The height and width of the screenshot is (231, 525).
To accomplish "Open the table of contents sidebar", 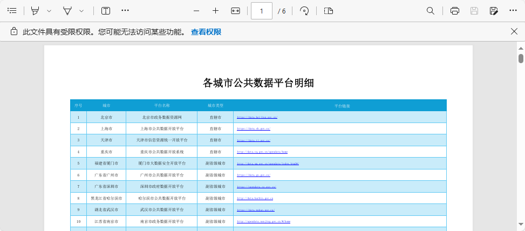I will coord(12,11).
